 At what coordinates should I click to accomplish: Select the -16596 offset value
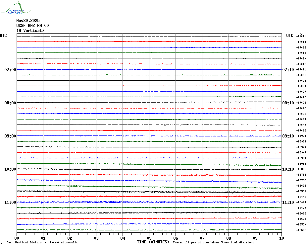click(301, 230)
